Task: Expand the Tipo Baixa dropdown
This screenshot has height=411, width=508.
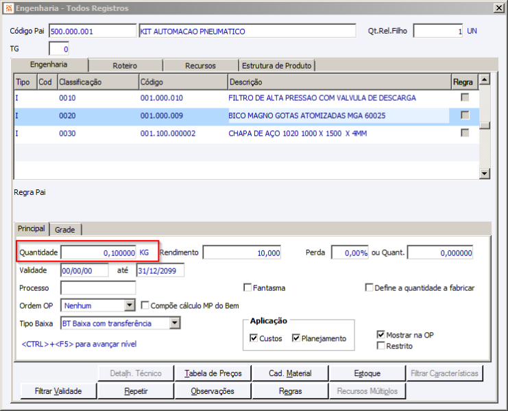Action: pos(174,323)
